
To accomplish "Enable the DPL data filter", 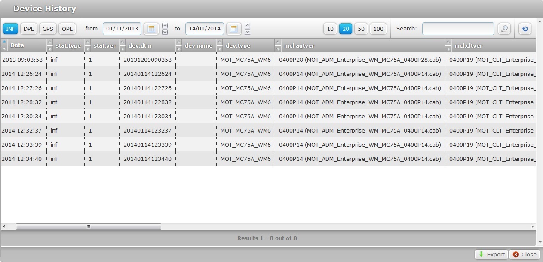I will [28, 29].
